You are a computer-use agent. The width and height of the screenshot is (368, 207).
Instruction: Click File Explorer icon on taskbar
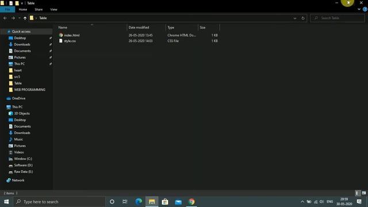click(152, 202)
